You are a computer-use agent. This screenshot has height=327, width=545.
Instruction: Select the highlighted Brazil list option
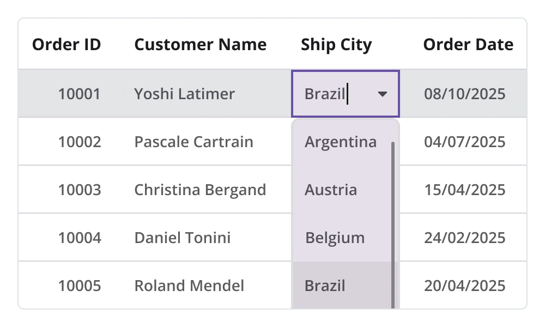[325, 286]
